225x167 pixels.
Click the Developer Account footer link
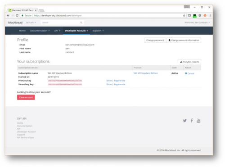coord(26,132)
